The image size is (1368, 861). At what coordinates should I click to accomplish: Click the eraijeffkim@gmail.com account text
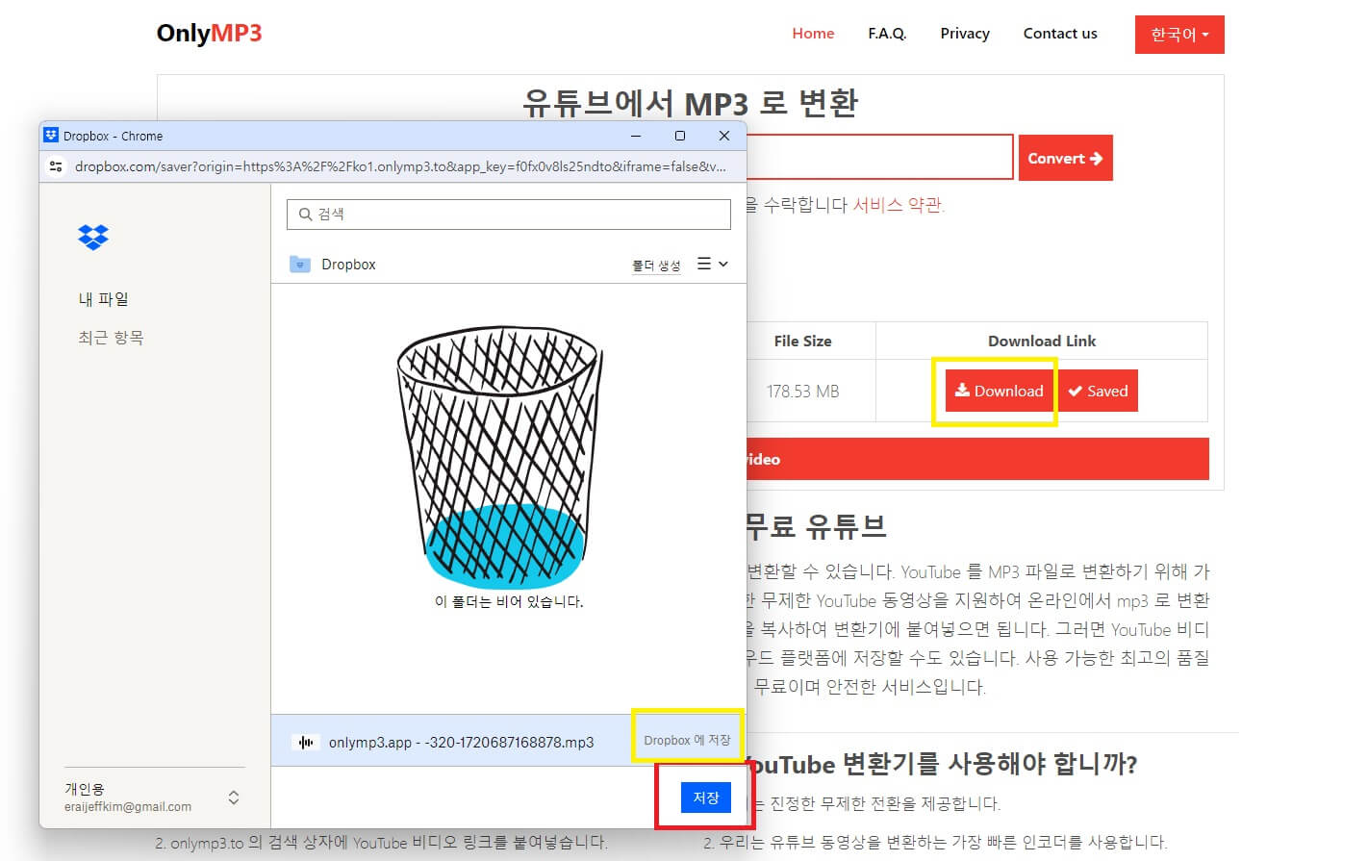tap(128, 807)
